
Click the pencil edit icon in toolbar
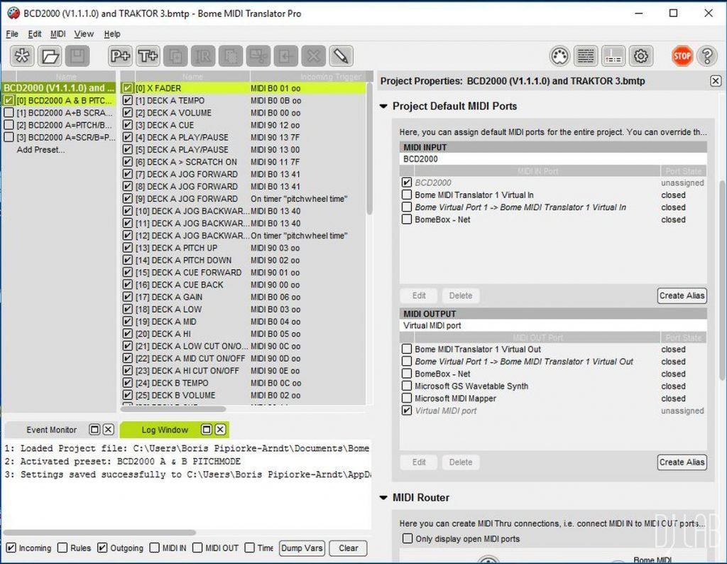point(341,56)
